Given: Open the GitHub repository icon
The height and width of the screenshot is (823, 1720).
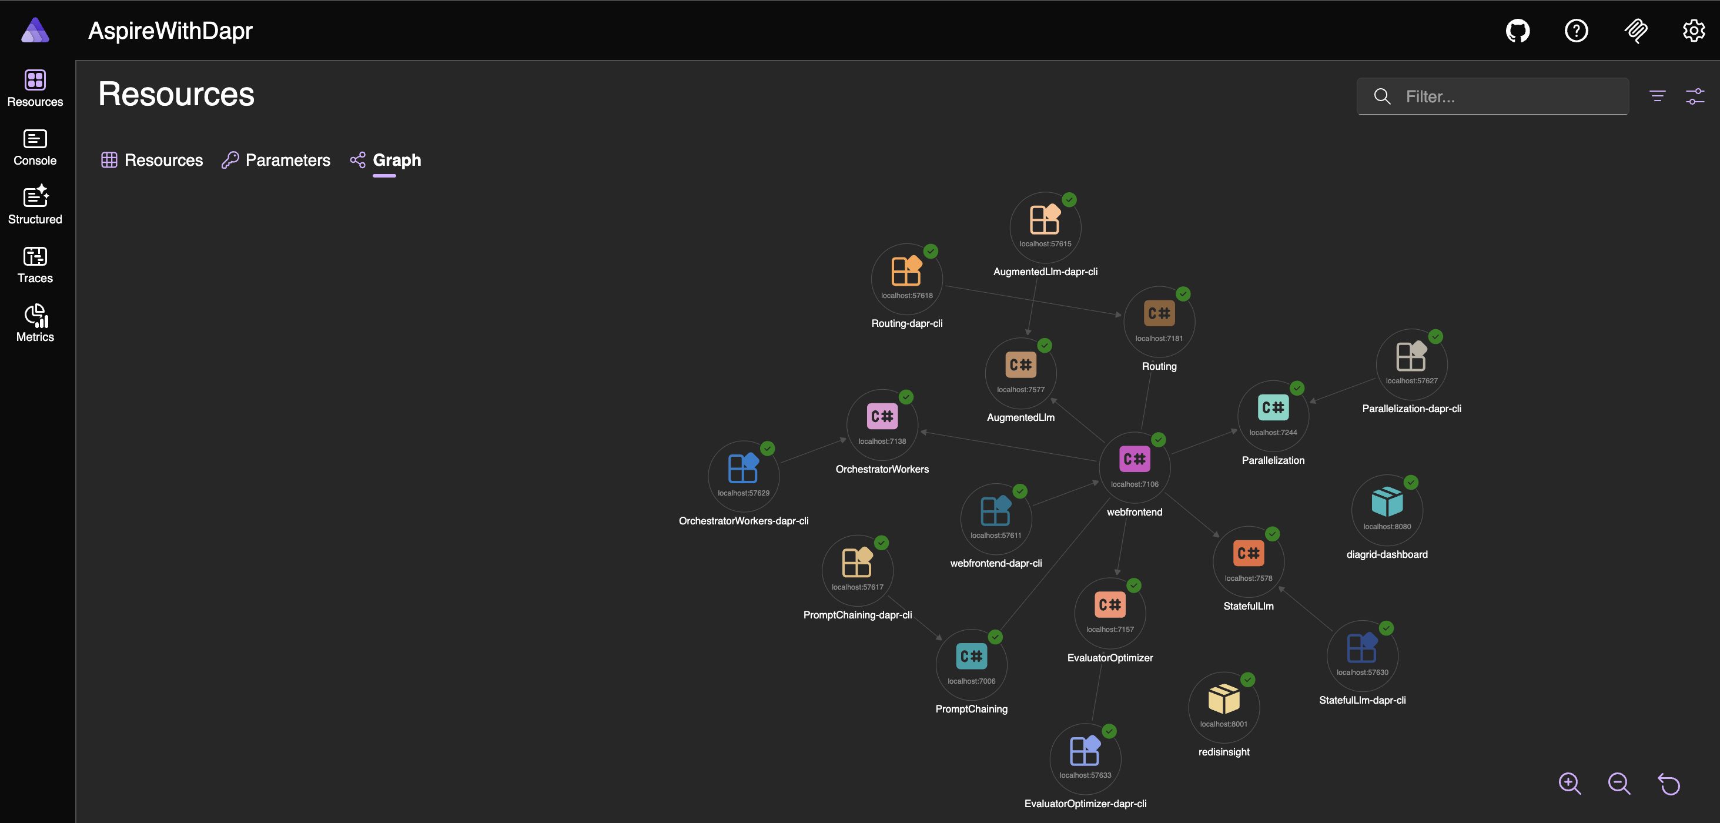Looking at the screenshot, I should tap(1517, 31).
